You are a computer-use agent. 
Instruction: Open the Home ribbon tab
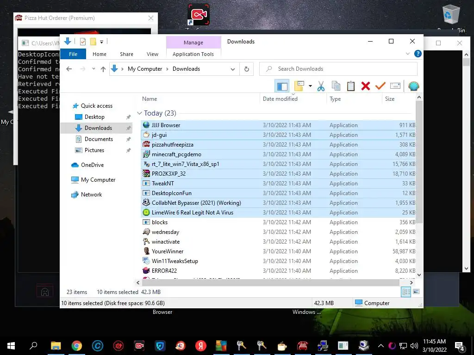click(100, 54)
